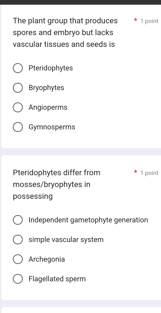Click the Bryophytes answer label
Screen dimensions: 161x313
pos(46,88)
